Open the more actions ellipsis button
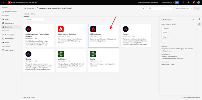Screen dimensions: 202x100 pyautogui.click(x=163, y=41)
